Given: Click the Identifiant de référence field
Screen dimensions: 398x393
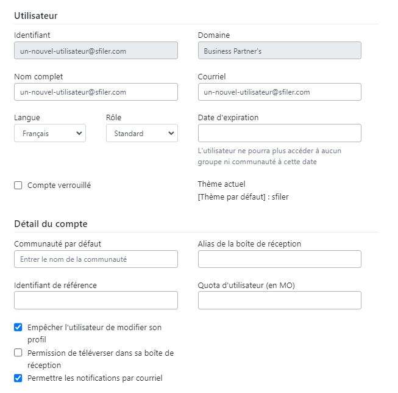Looking at the screenshot, I should click(96, 300).
